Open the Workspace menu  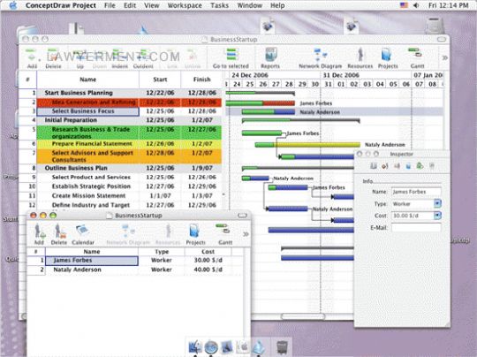[185, 5]
